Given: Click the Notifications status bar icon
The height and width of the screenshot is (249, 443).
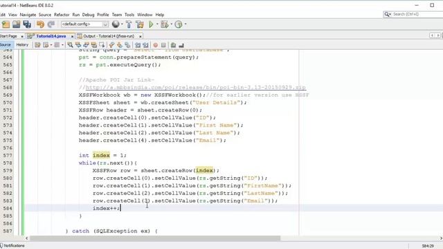Looking at the screenshot, I should click(x=1, y=246).
